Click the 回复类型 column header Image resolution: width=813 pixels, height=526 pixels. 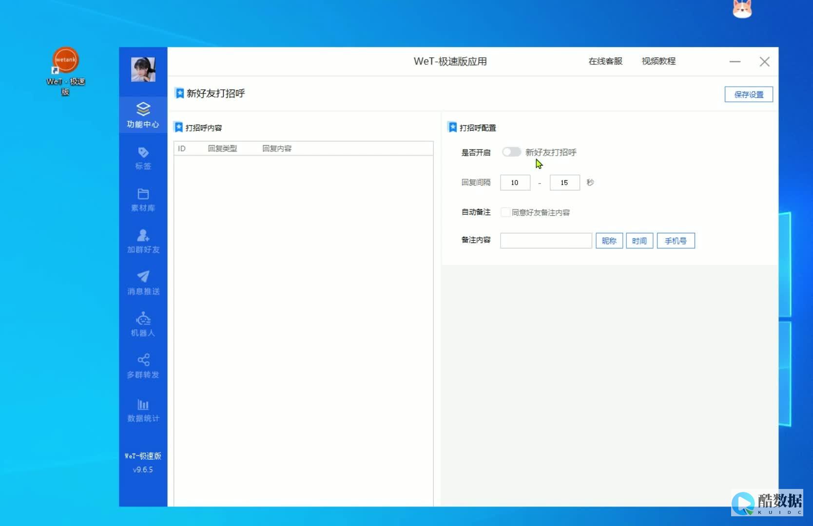point(222,149)
